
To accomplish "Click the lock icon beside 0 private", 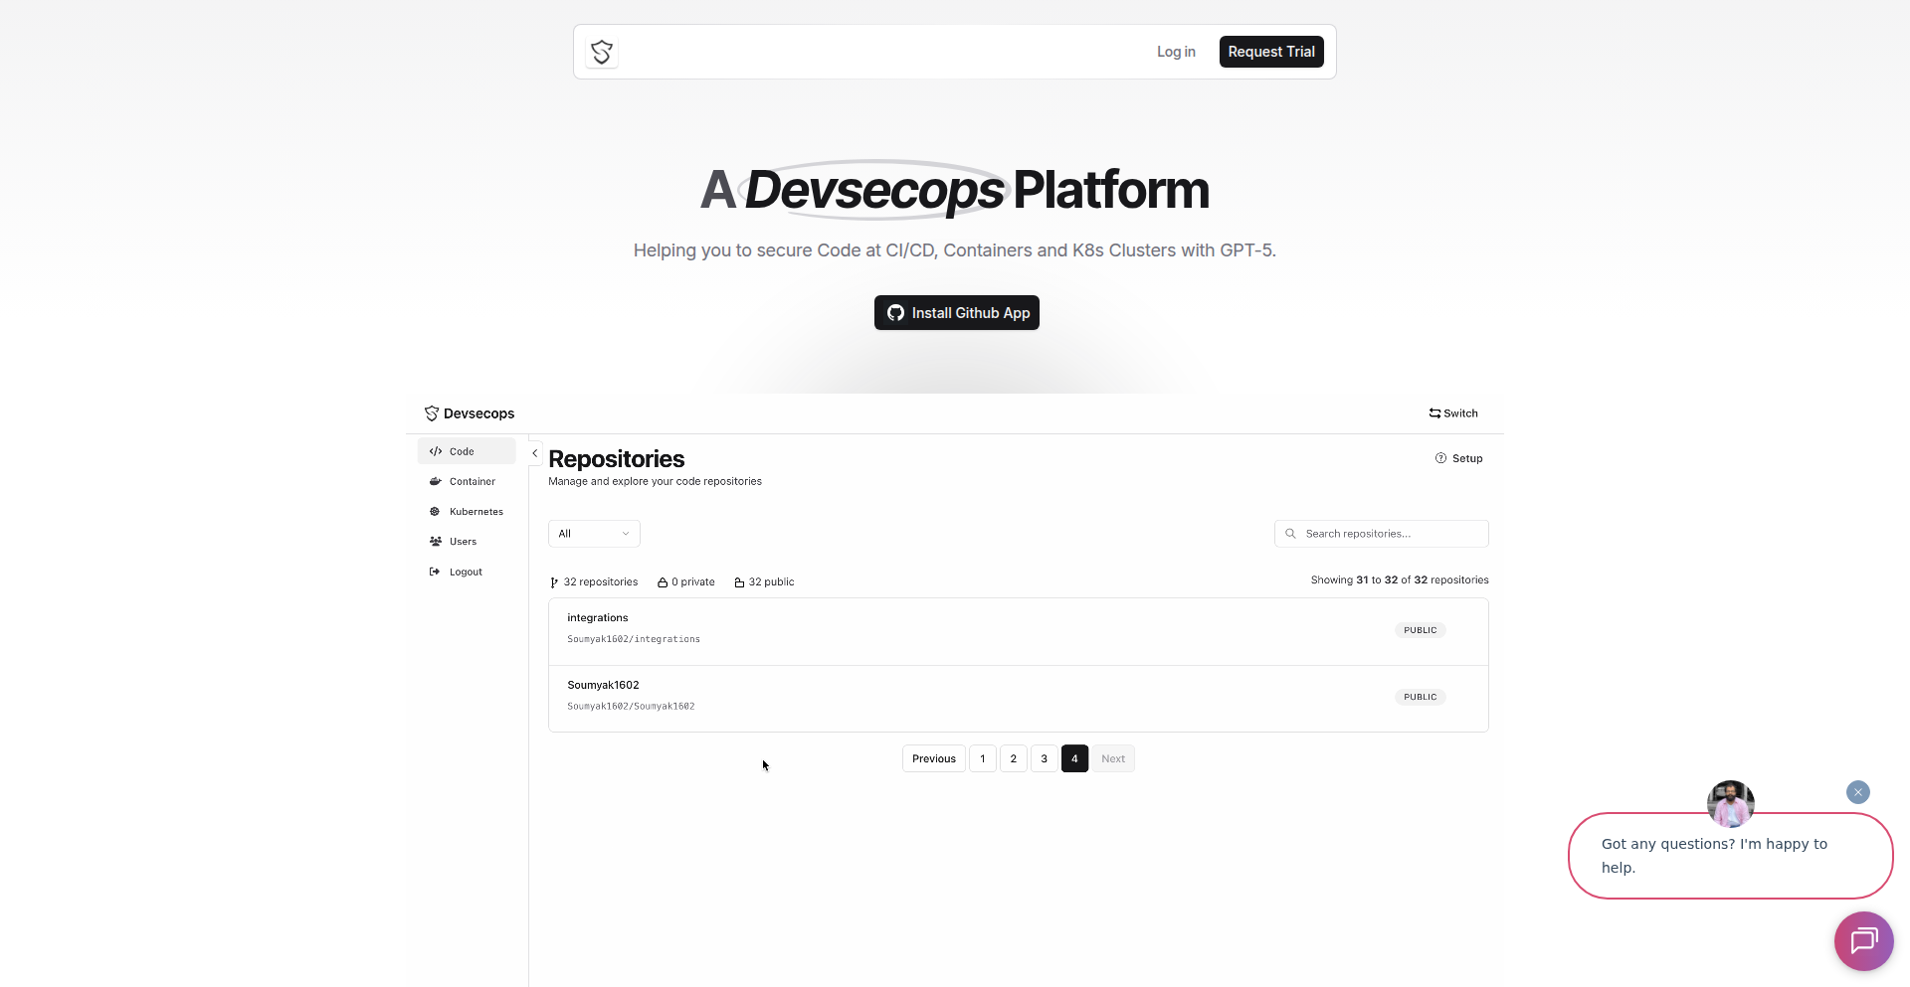I will coord(663,582).
